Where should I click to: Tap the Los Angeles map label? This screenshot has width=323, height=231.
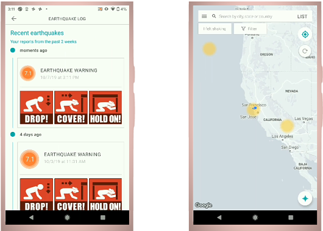tap(282, 136)
